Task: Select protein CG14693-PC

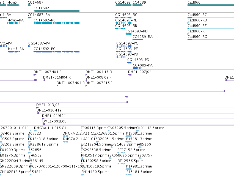Action: pos(124,46)
